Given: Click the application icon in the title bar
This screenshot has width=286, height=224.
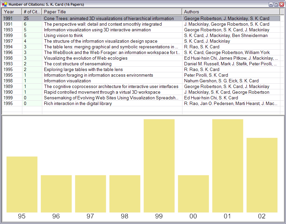Looking at the screenshot, I should (x=5, y=4).
